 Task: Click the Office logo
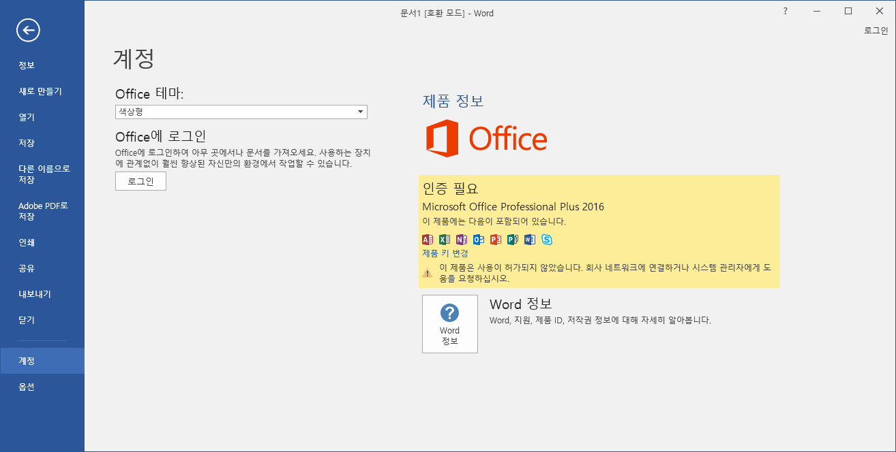(x=486, y=139)
